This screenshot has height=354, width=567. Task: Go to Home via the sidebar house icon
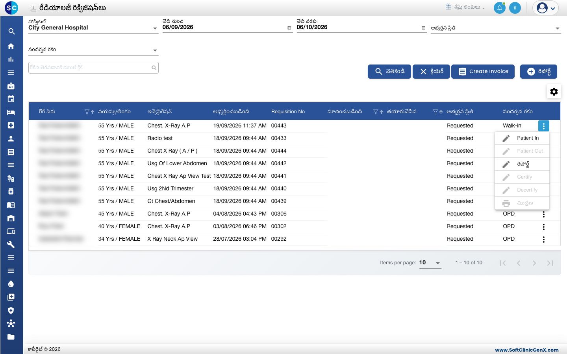tap(11, 46)
